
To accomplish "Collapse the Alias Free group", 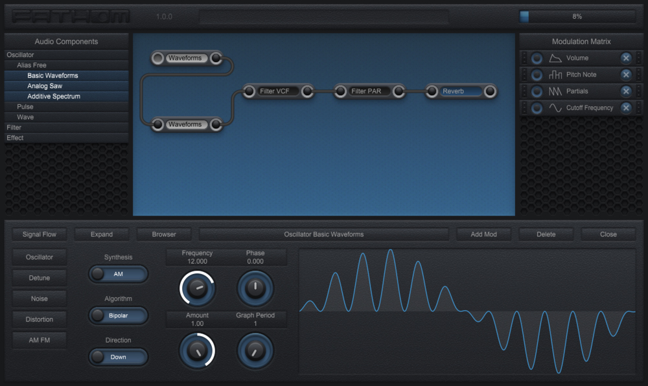I will [x=66, y=65].
